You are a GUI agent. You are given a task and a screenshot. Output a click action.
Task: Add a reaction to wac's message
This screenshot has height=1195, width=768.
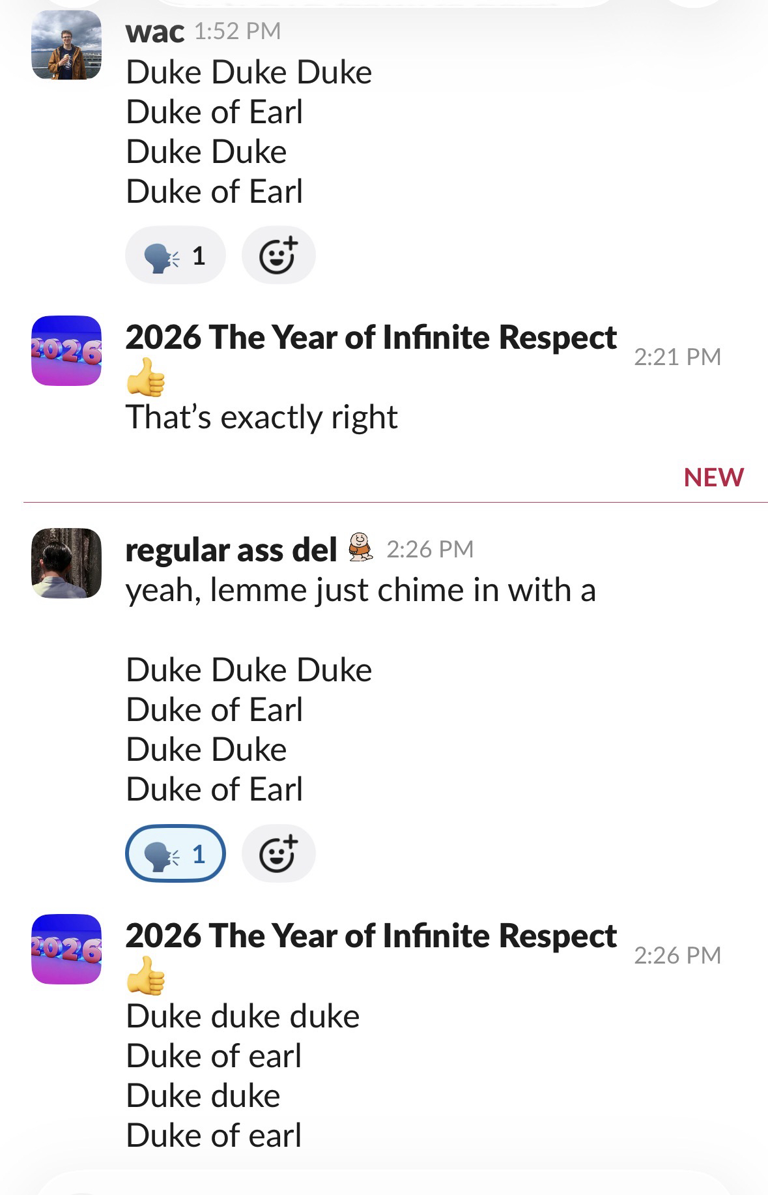click(278, 256)
